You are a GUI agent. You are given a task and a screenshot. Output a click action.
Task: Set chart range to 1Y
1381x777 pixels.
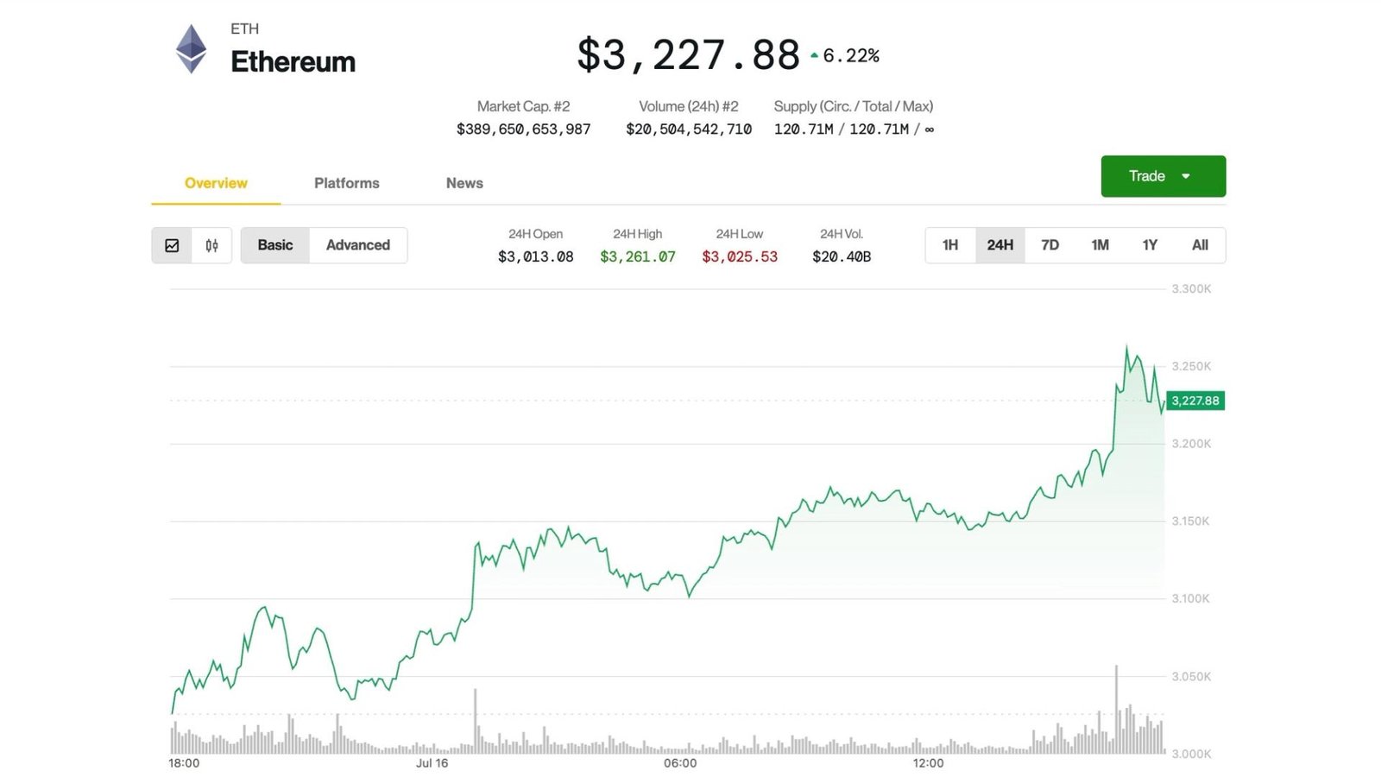(x=1150, y=245)
